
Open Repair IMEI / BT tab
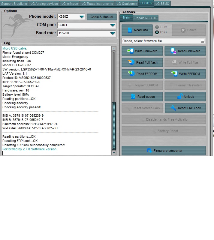146,18
